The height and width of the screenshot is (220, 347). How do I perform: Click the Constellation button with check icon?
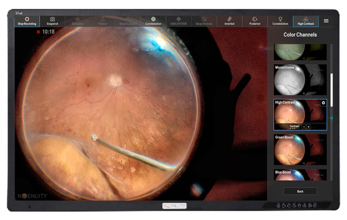coord(153,21)
